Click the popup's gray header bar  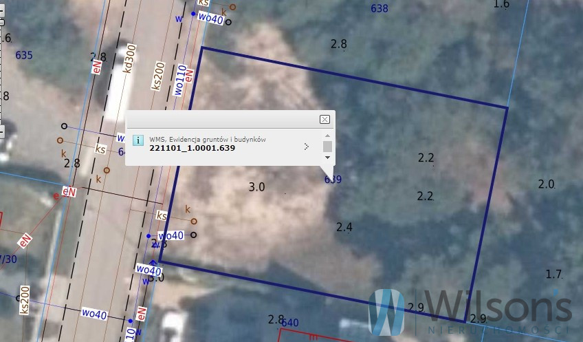point(223,120)
